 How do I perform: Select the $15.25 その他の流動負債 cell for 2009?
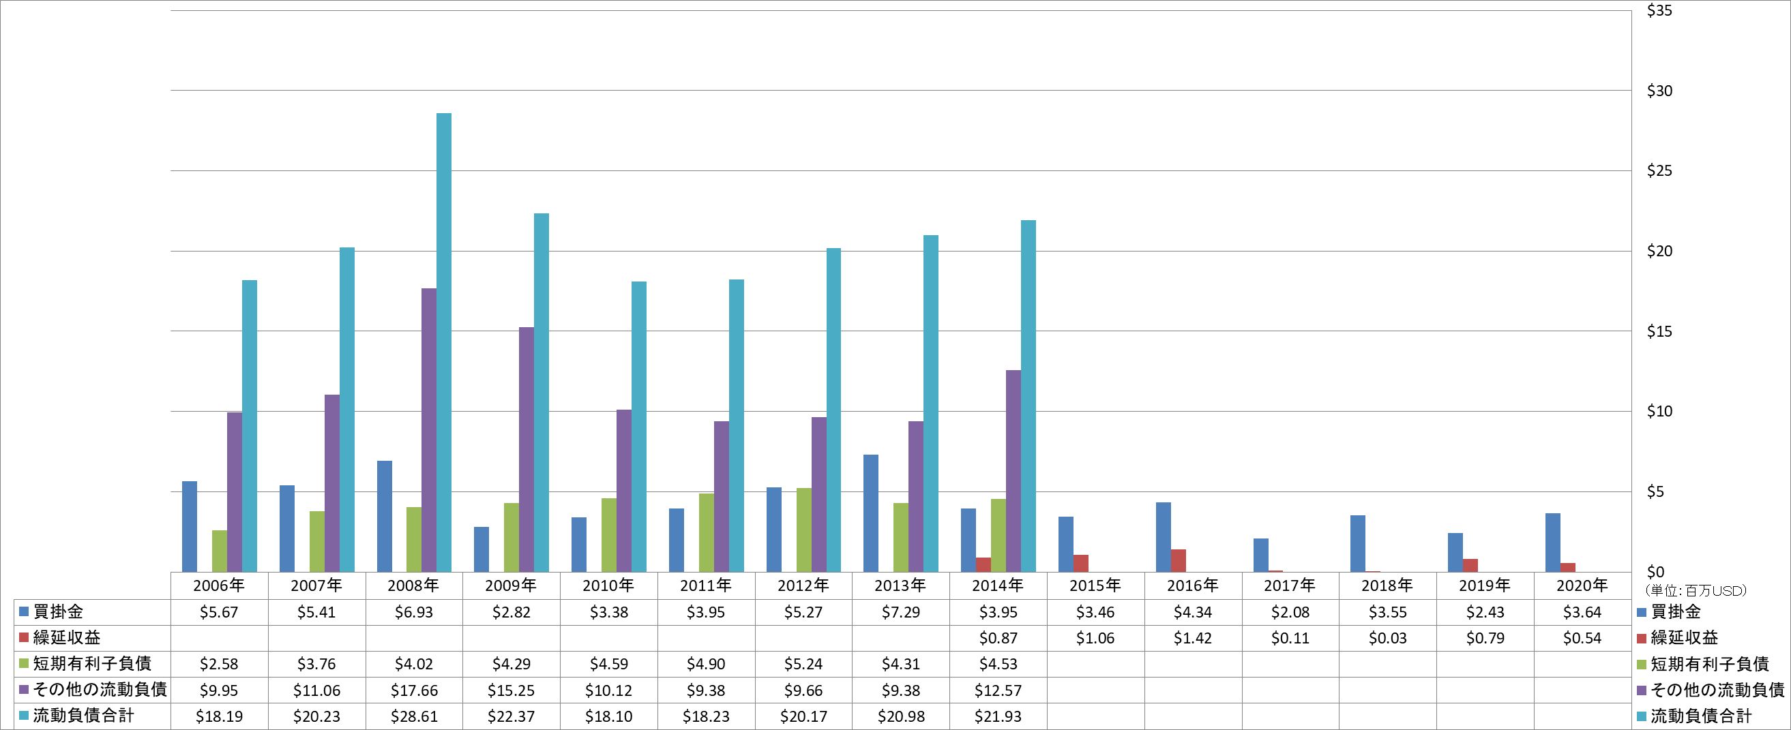point(511,691)
